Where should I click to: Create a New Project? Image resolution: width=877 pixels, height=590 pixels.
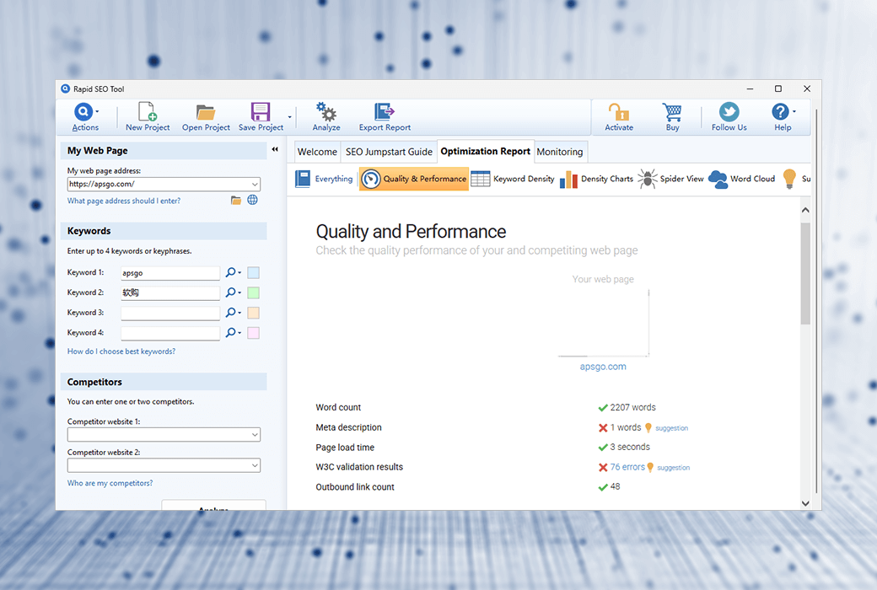coord(148,117)
